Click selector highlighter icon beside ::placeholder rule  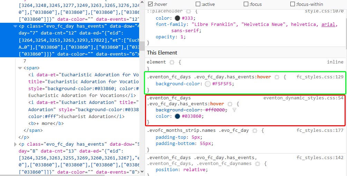coord(188,11)
